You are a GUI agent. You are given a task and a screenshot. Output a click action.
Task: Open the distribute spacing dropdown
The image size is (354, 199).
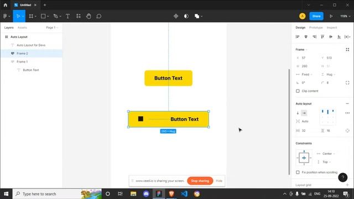(x=347, y=37)
